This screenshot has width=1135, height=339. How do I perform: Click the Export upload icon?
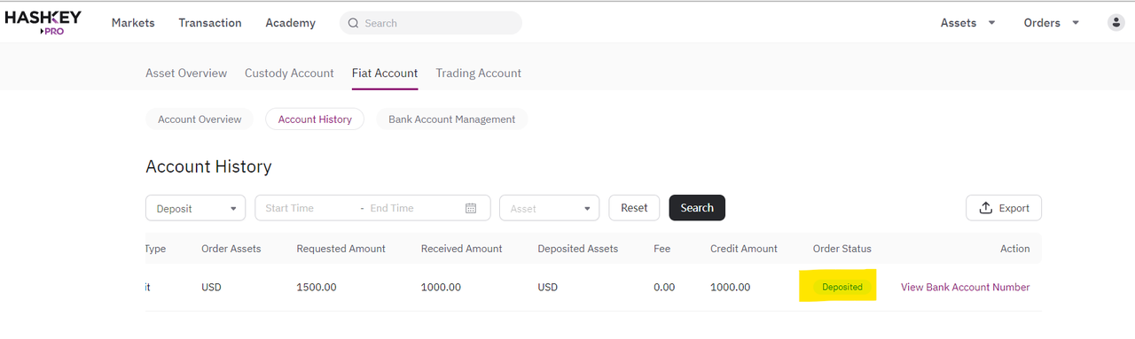[x=985, y=208]
